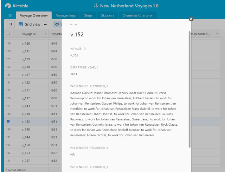Click the anchor icon beside base title

point(96,6)
